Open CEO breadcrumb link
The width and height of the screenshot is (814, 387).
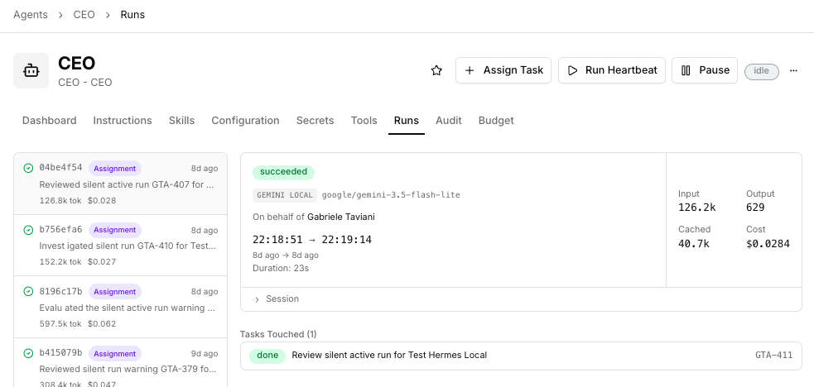[x=84, y=15]
